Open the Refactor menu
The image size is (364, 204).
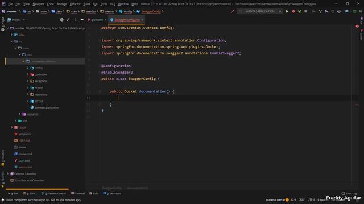coord(75,4)
